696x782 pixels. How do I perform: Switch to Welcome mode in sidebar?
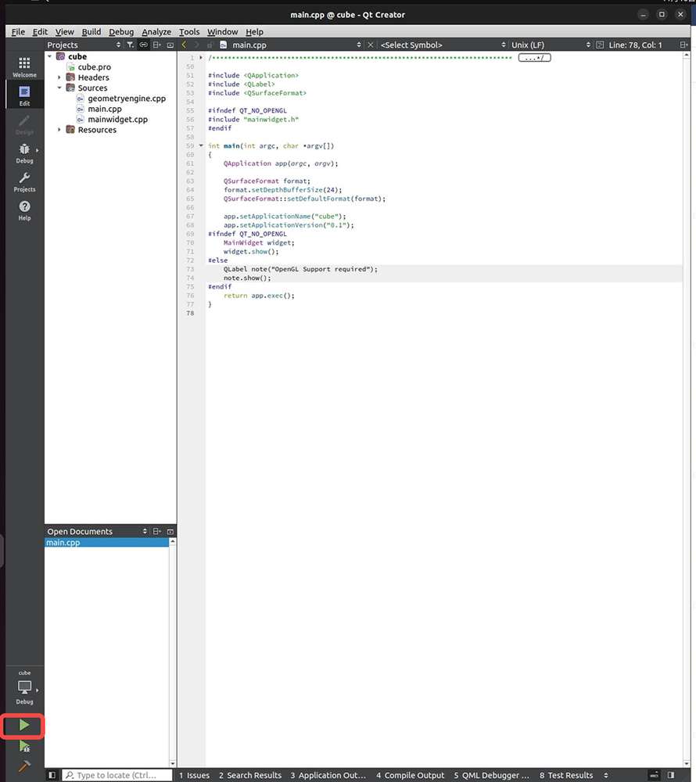[24, 66]
